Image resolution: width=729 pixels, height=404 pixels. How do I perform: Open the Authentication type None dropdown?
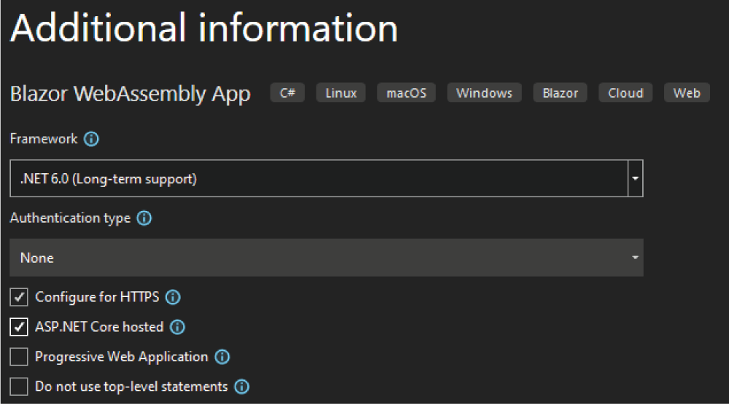pos(327,258)
